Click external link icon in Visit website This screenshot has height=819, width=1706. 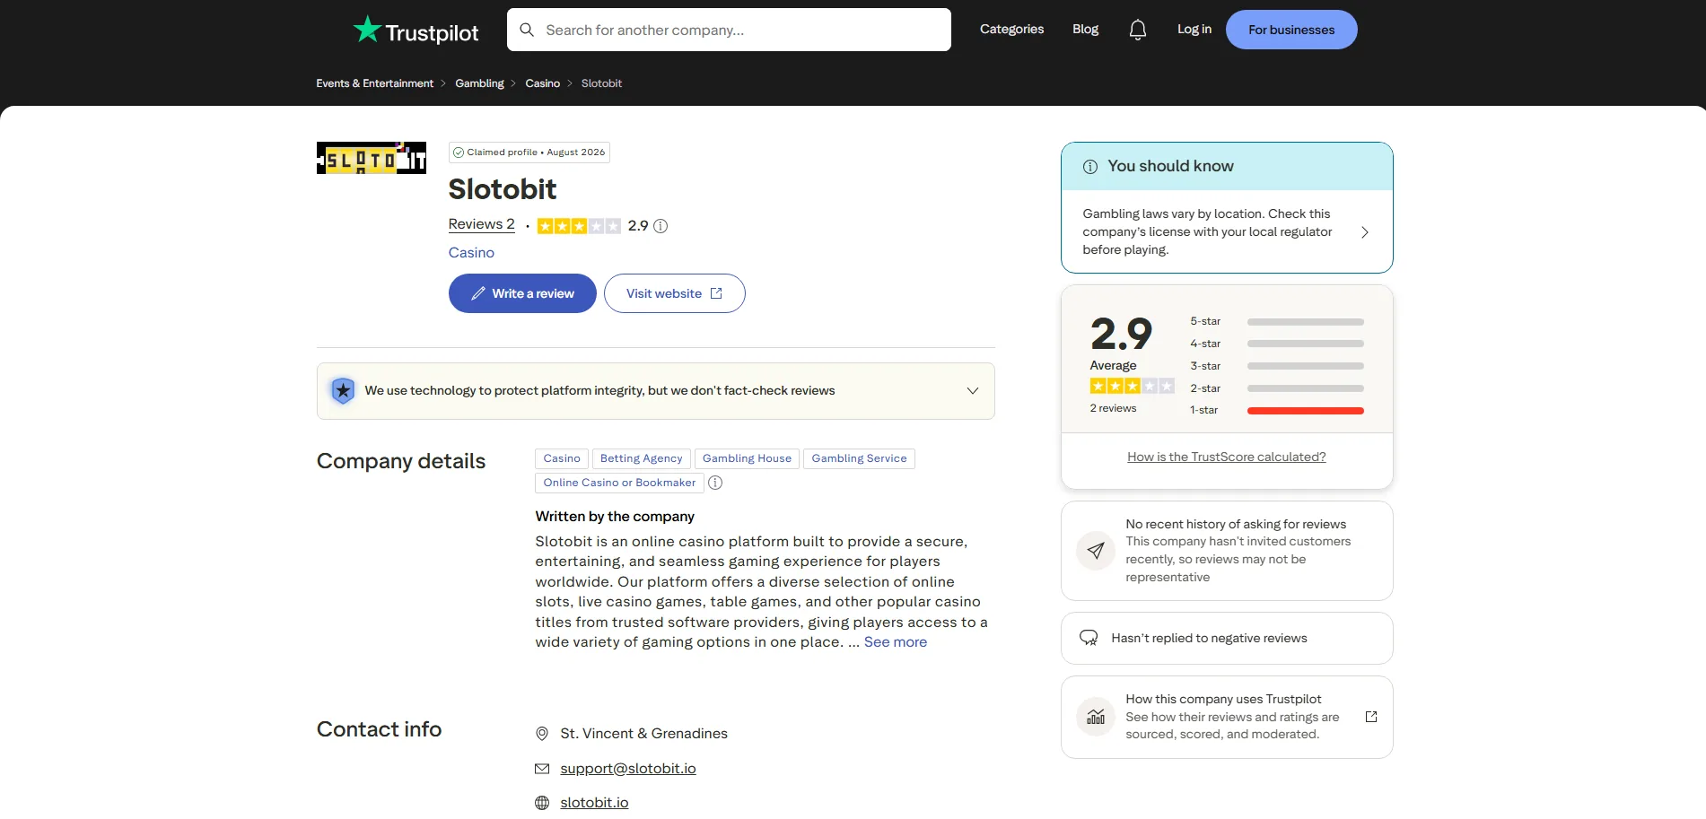716,293
